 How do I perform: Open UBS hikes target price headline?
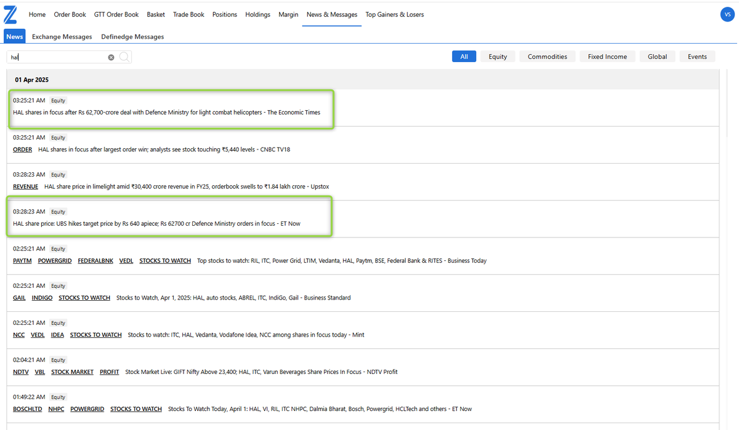[156, 223]
